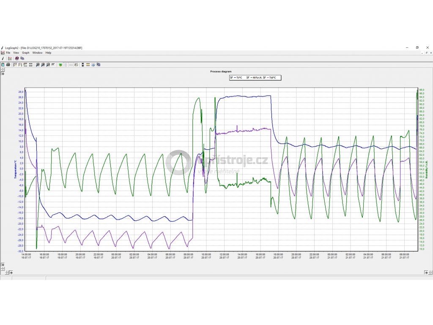Open the Help menu
The image size is (433, 325).
click(x=48, y=53)
